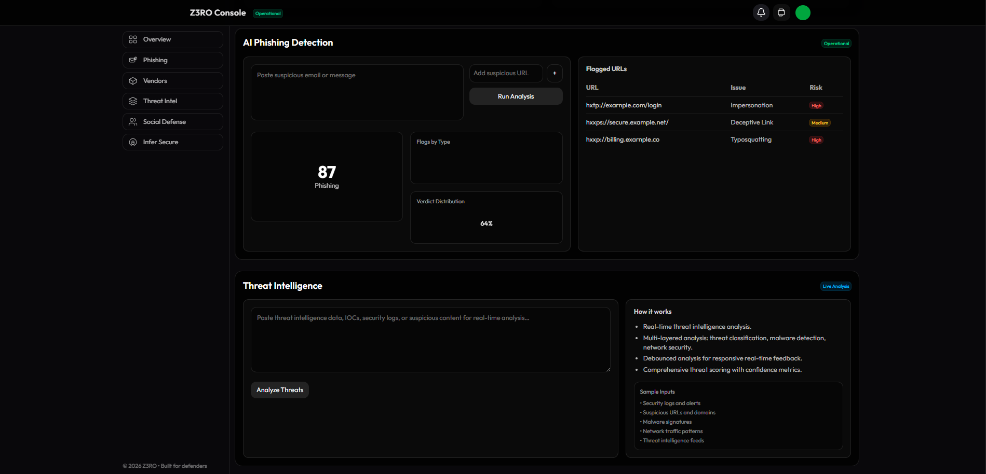Click the Social Defense people icon
This screenshot has height=474, width=986.
coord(133,122)
